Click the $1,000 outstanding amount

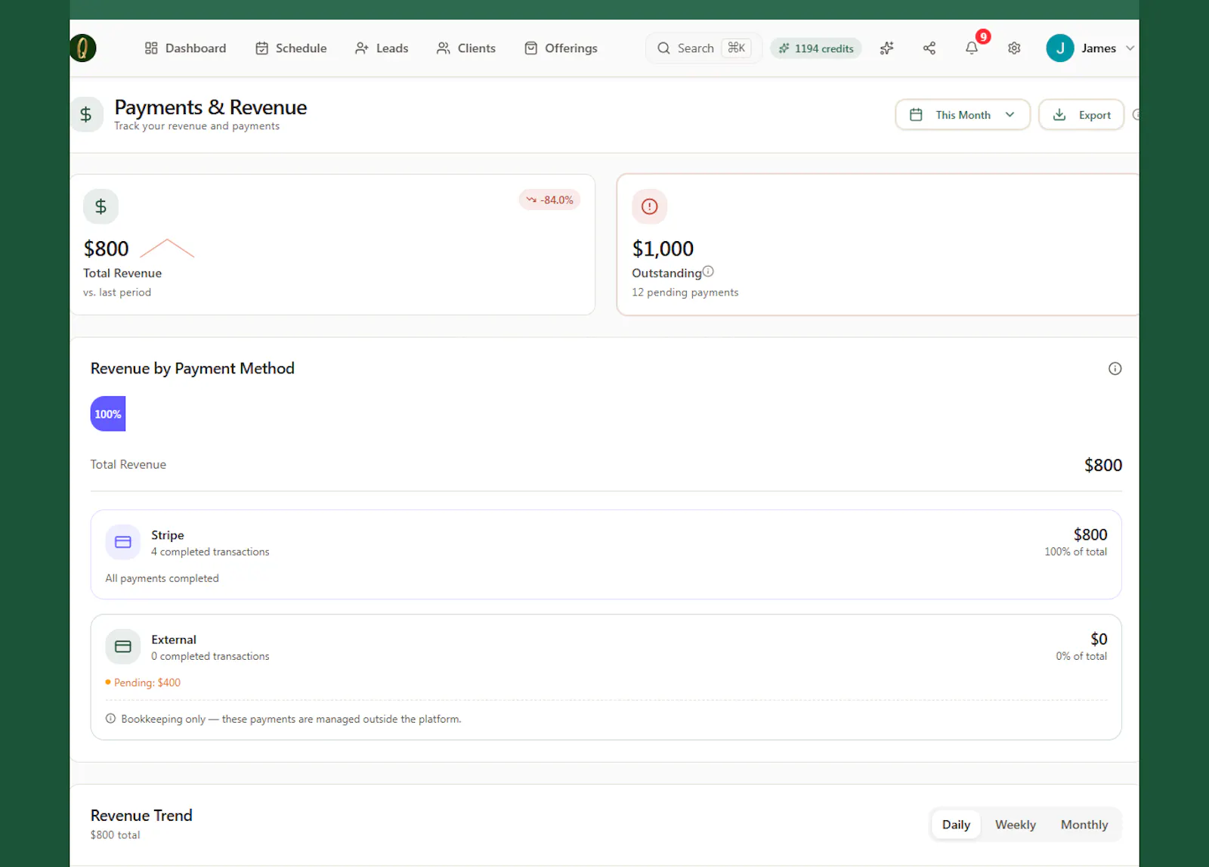pyautogui.click(x=663, y=249)
